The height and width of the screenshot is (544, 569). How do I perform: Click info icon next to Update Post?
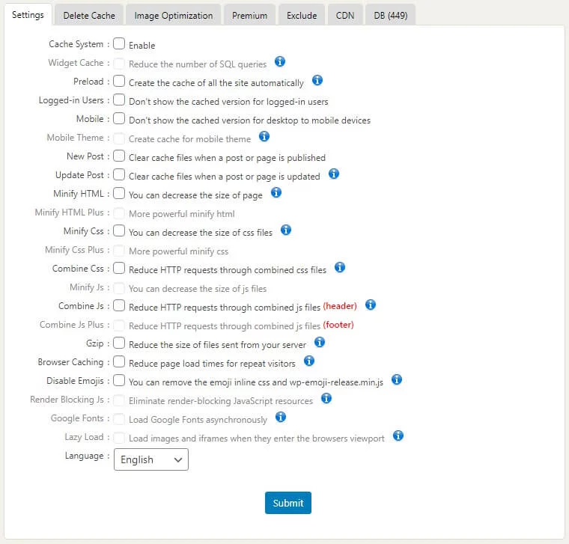pos(334,174)
